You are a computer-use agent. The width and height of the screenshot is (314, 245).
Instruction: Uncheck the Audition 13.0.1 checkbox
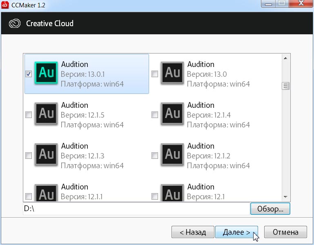29,74
